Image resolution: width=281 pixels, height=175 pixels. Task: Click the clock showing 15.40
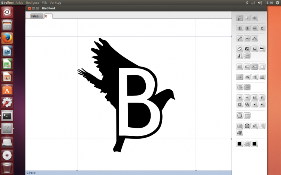(269, 3)
